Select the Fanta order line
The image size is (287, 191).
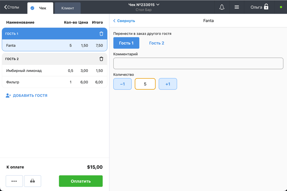pos(55,45)
